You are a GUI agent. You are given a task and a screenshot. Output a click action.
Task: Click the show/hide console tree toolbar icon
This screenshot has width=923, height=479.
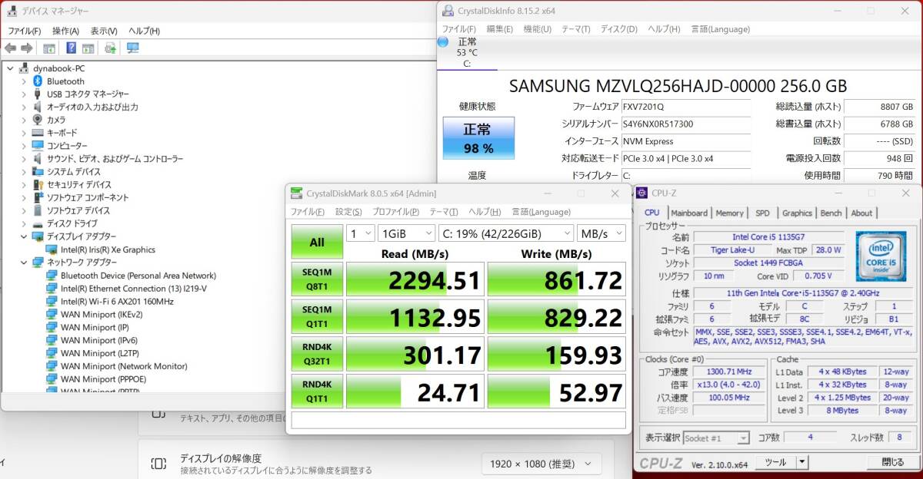pos(48,48)
